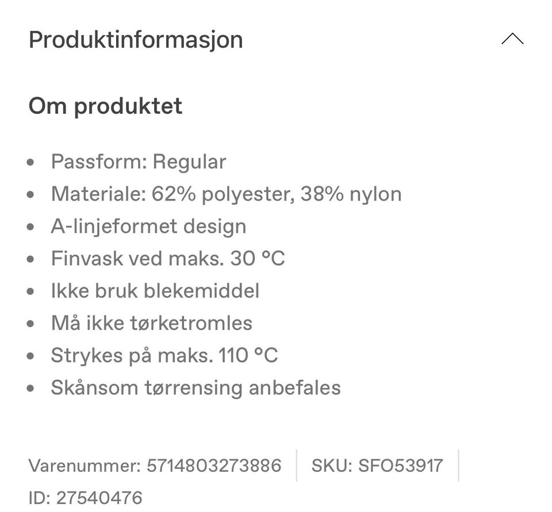Viewport: 552px width, 512px height.
Task: Click the Produktinformasjon heading
Action: [136, 40]
